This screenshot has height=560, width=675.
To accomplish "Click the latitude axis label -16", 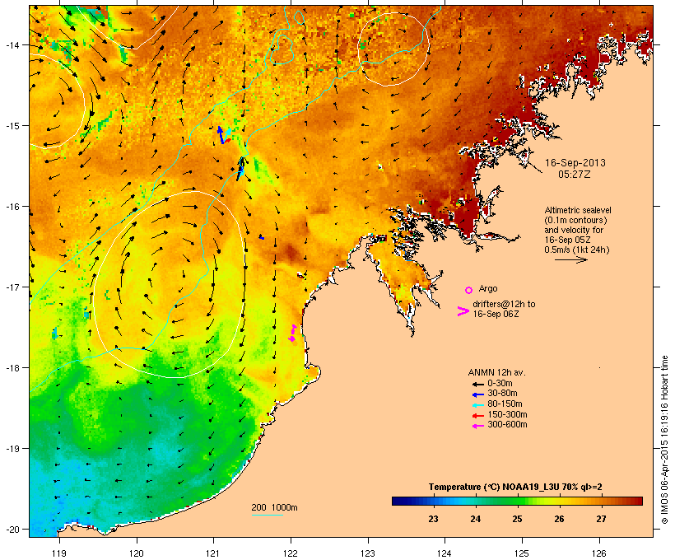I will coord(12,207).
